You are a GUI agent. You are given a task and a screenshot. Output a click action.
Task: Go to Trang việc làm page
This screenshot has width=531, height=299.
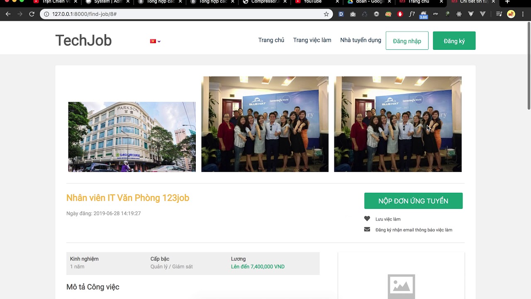[312, 40]
